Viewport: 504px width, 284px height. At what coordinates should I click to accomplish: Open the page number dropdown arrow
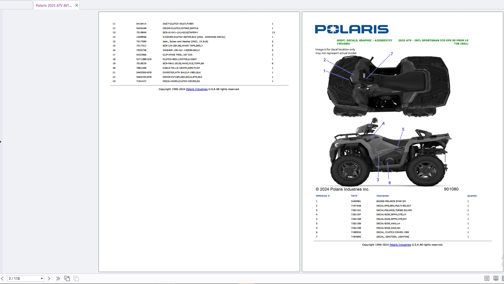coord(42,279)
